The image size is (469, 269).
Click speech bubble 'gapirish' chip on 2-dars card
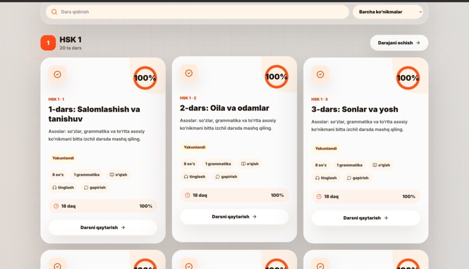(x=226, y=177)
